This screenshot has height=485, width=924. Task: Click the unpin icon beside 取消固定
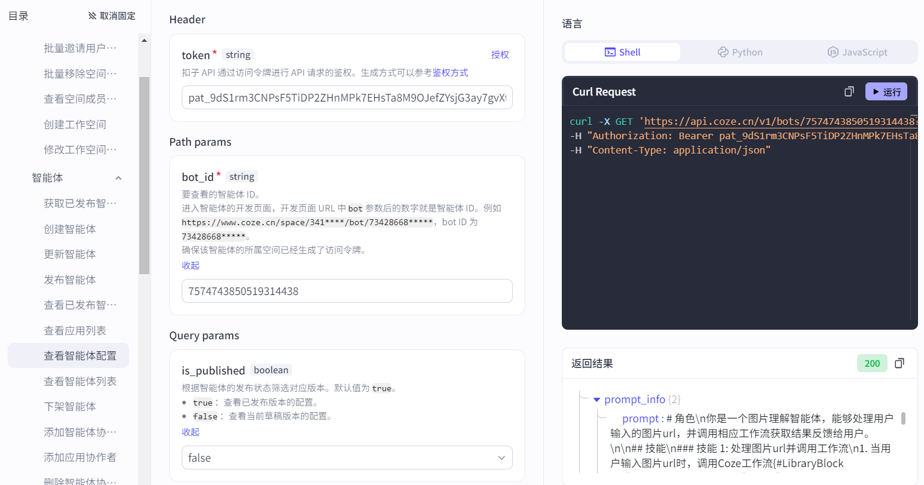click(x=92, y=16)
